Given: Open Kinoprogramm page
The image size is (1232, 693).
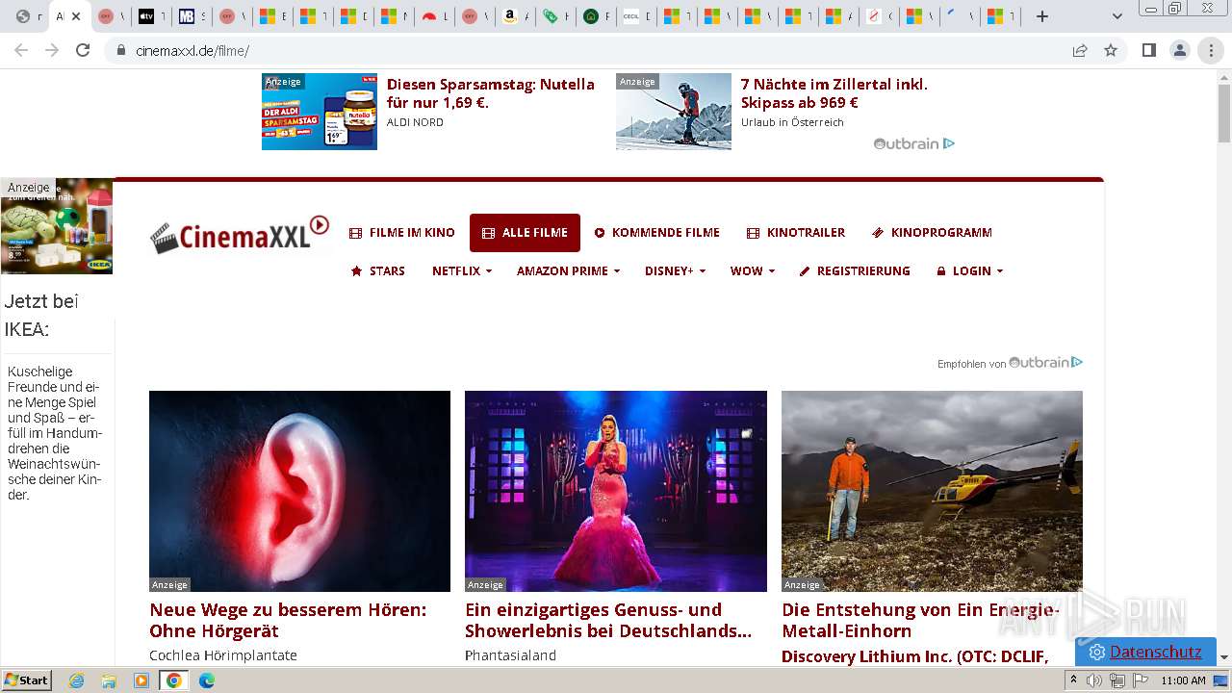Looking at the screenshot, I should [932, 233].
